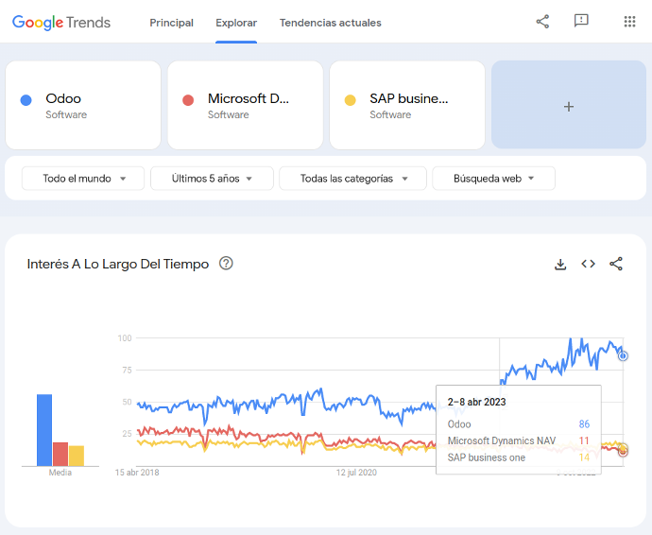
Task: Click the share icon in top header
Action: [542, 22]
